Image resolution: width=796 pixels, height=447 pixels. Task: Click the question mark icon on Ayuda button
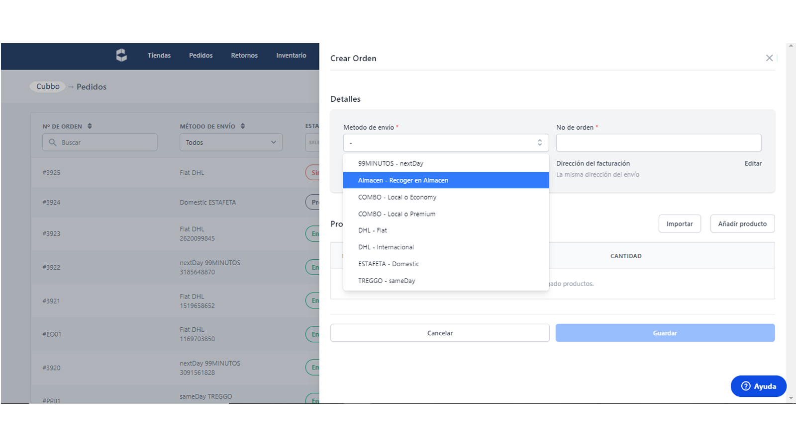(x=745, y=386)
